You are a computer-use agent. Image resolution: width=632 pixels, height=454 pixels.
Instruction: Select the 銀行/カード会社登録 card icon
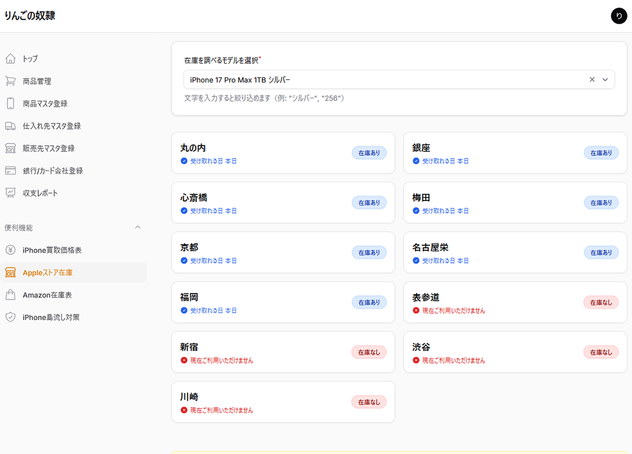[10, 170]
